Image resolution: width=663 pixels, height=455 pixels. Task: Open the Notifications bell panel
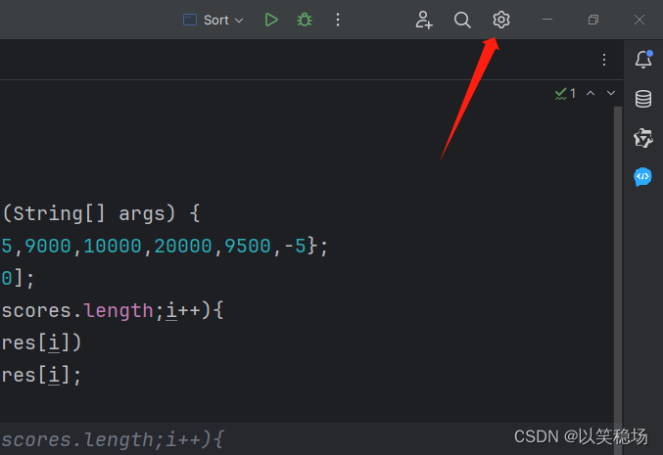(643, 60)
